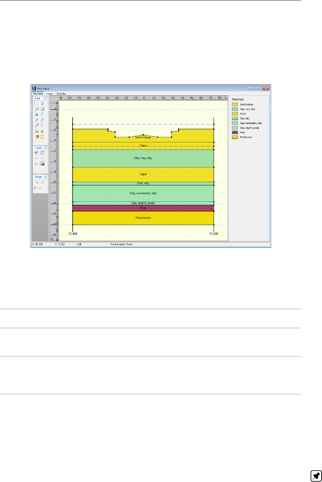322x482 pixels.
Task: Click the Sand swatch in Materials legend
Action: [x=234, y=114]
